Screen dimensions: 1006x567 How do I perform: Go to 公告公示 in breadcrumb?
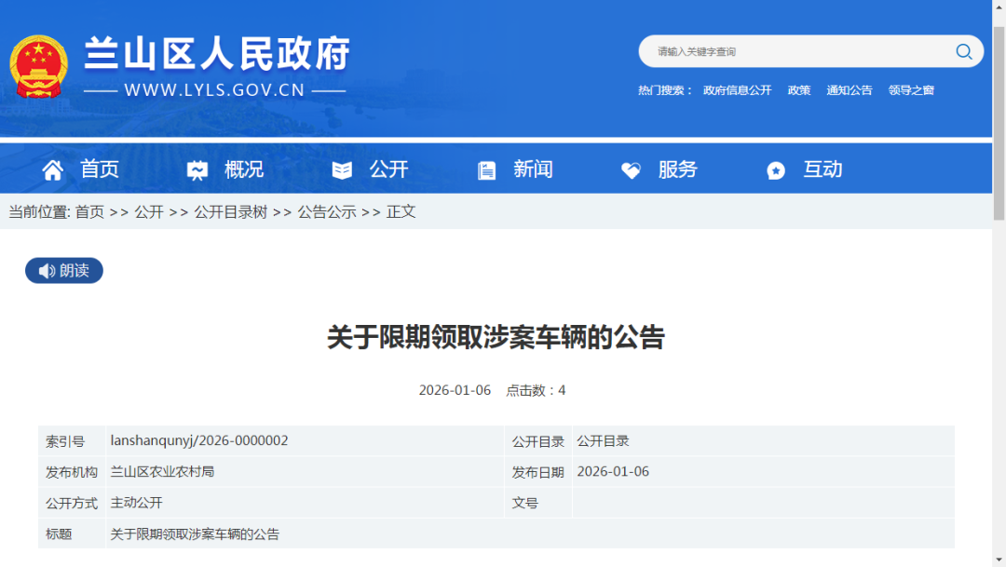[327, 212]
